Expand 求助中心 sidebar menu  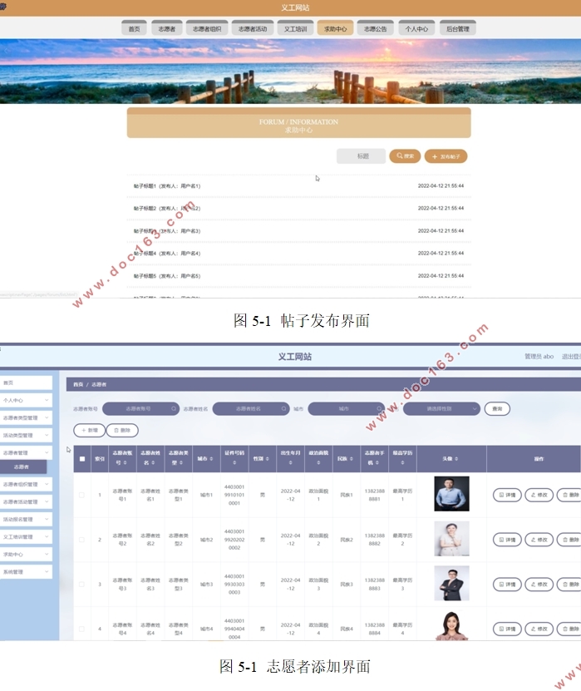(26, 555)
